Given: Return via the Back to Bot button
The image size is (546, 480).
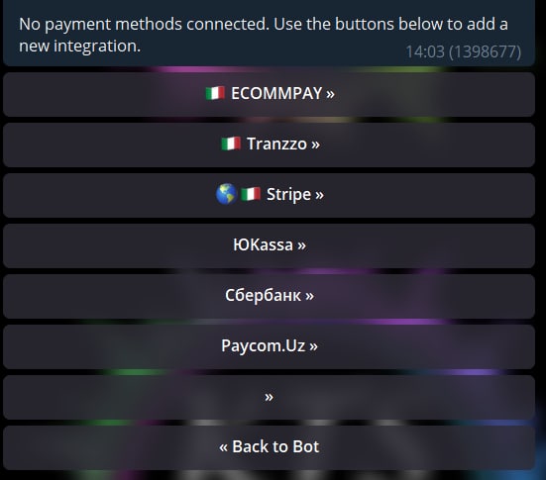Looking at the screenshot, I should 269,447.
